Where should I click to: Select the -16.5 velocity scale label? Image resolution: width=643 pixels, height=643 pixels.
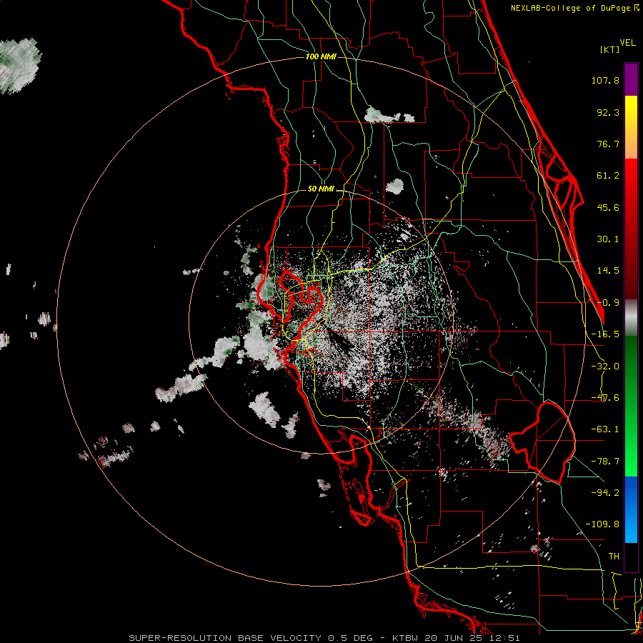(x=605, y=334)
